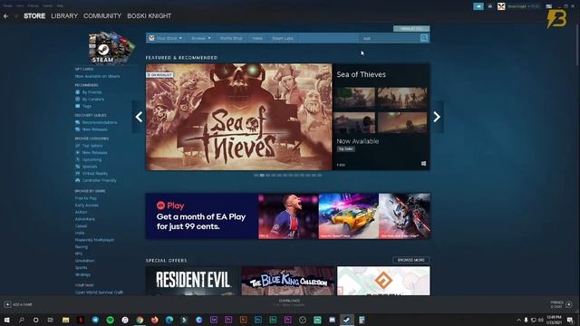Click the By Friends sidebar icon

click(x=78, y=92)
